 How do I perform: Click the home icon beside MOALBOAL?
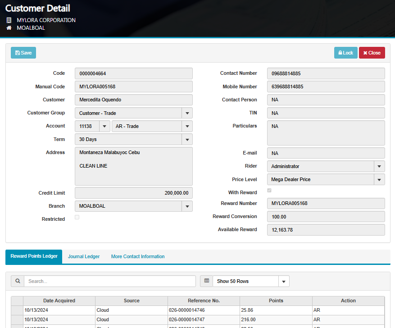9,28
